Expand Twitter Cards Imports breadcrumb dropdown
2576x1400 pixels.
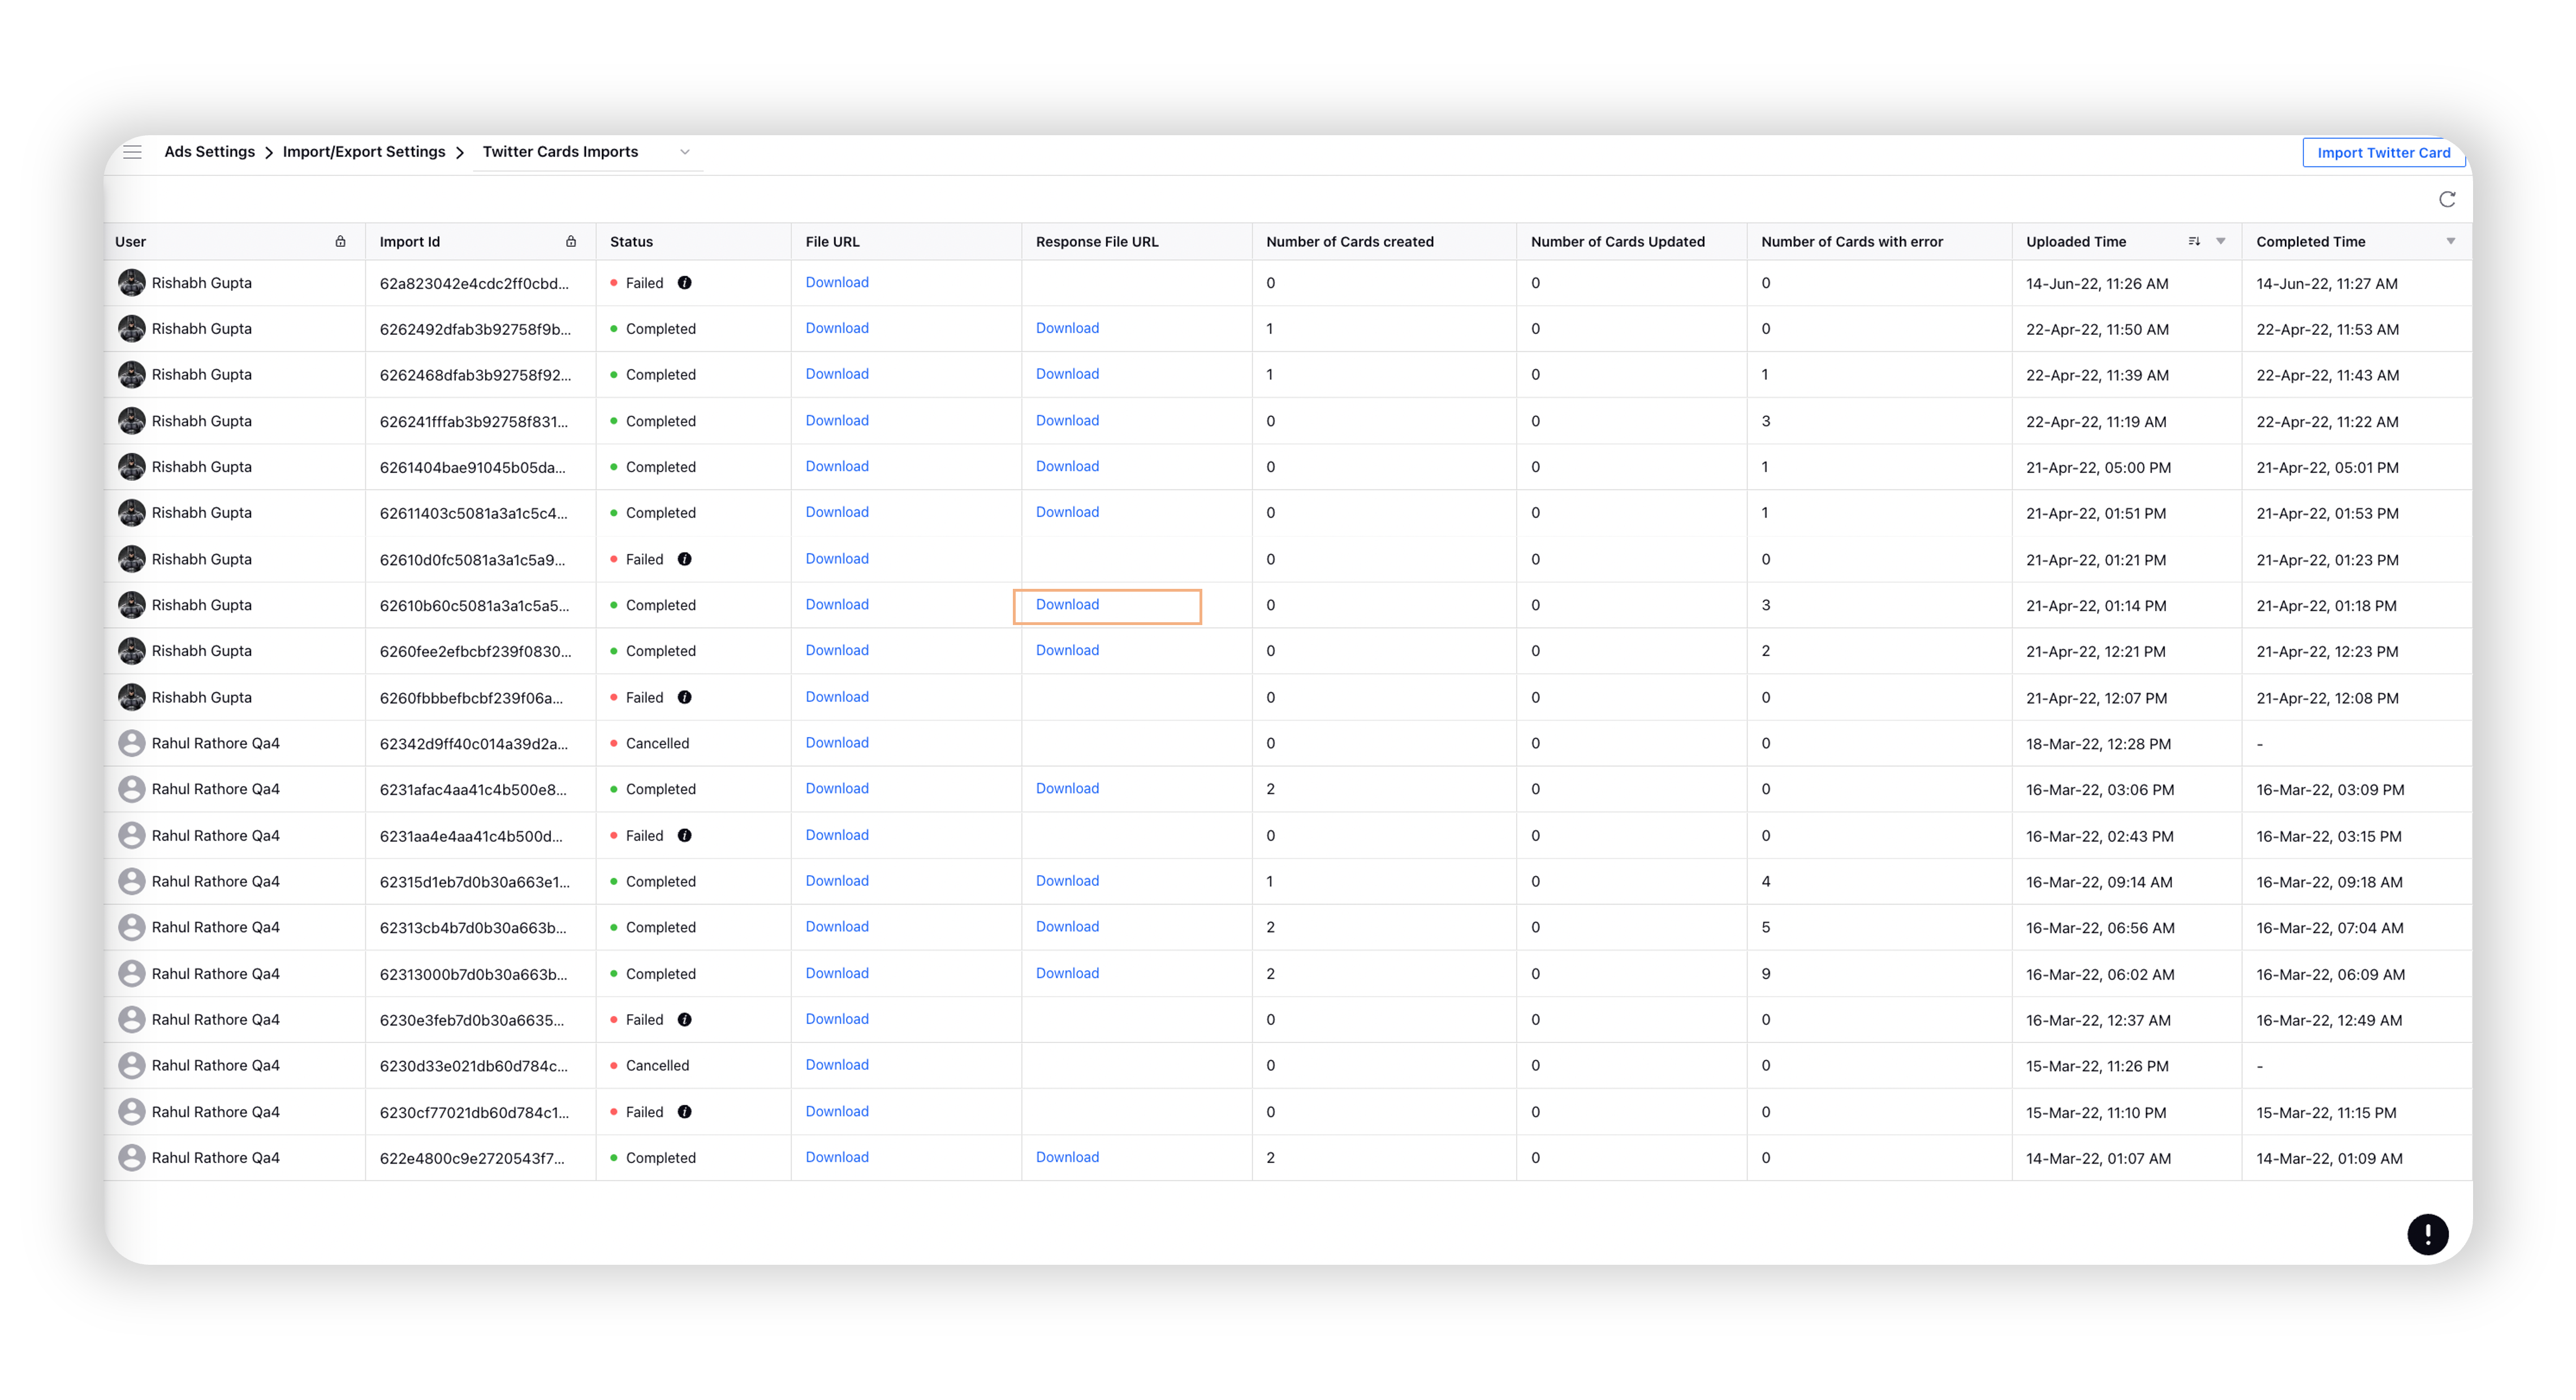[x=685, y=152]
